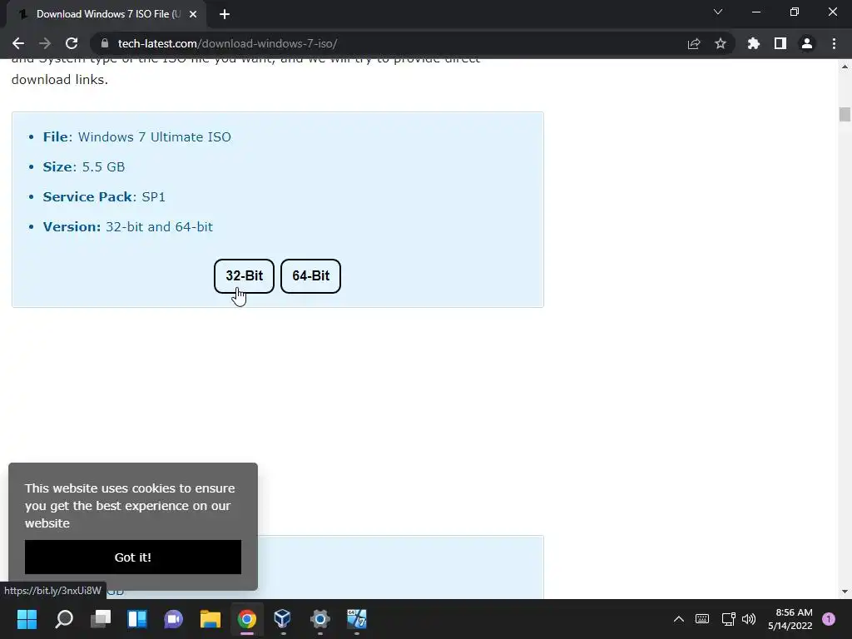View site security lock info

pyautogui.click(x=105, y=43)
